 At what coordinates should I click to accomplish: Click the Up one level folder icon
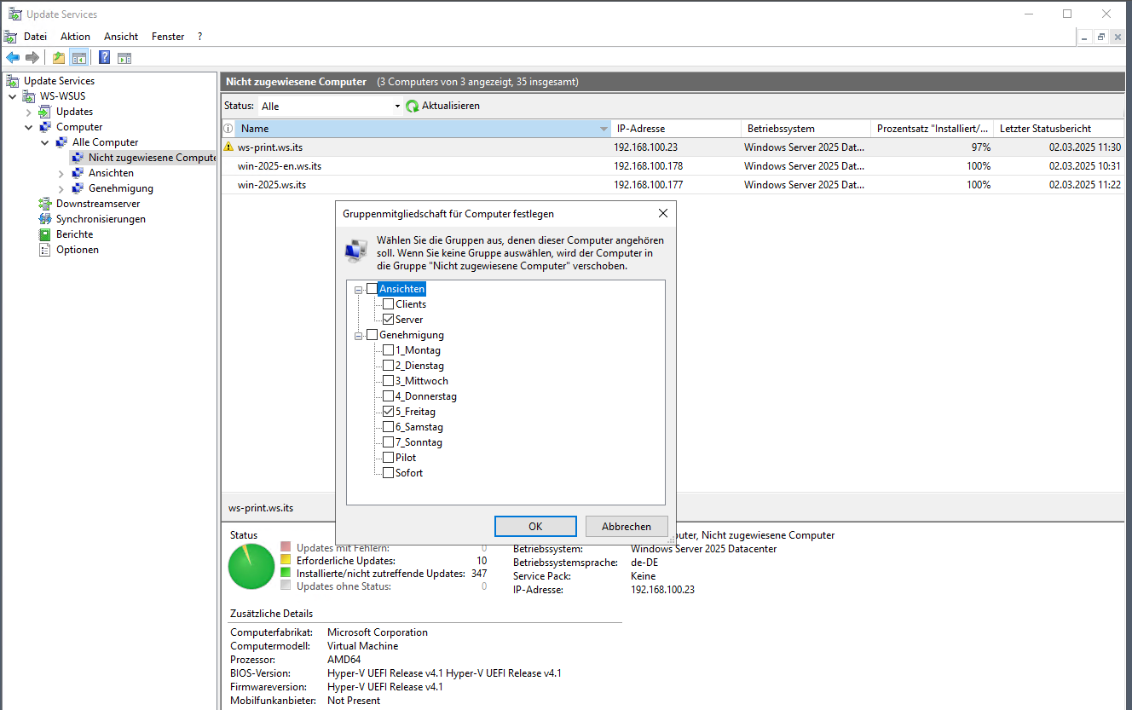coord(58,58)
